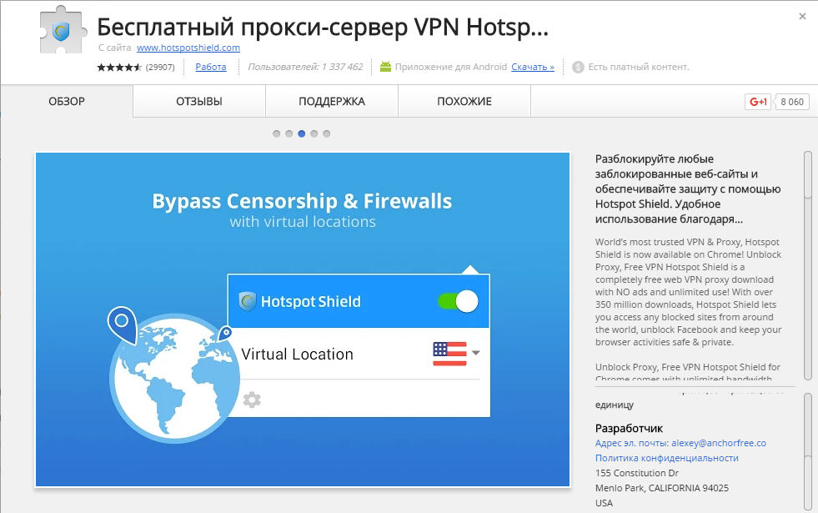This screenshot has width=818, height=513.
Task: Switch to the ОТЗЫВЫ tab
Action: [x=199, y=101]
